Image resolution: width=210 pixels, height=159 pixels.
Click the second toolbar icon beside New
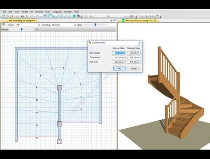coord(7,16)
